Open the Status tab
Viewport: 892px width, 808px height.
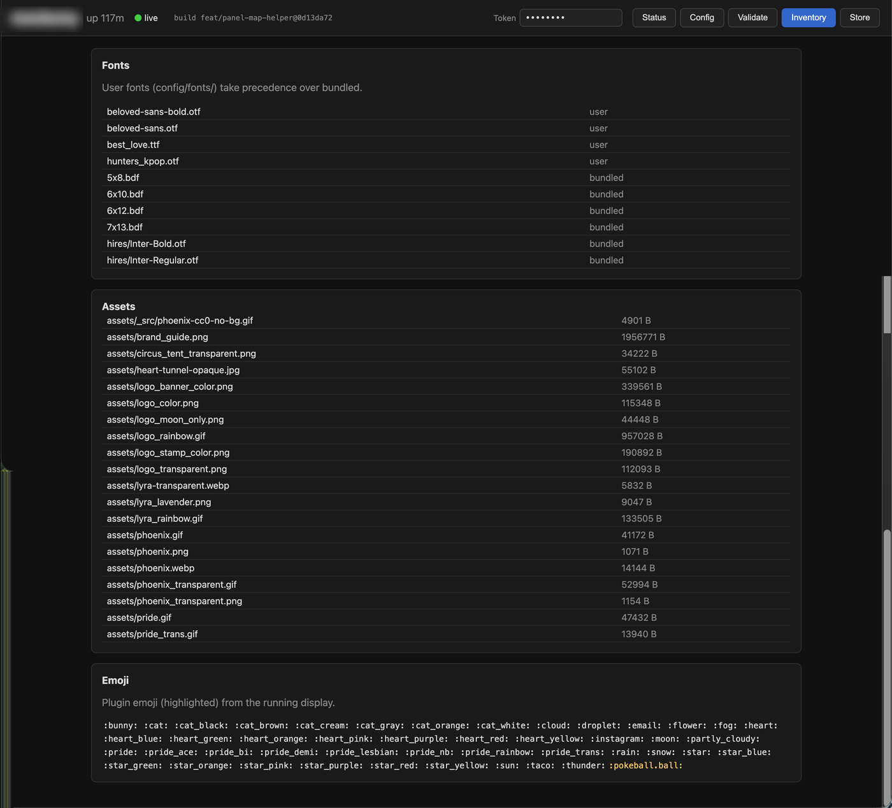654,18
